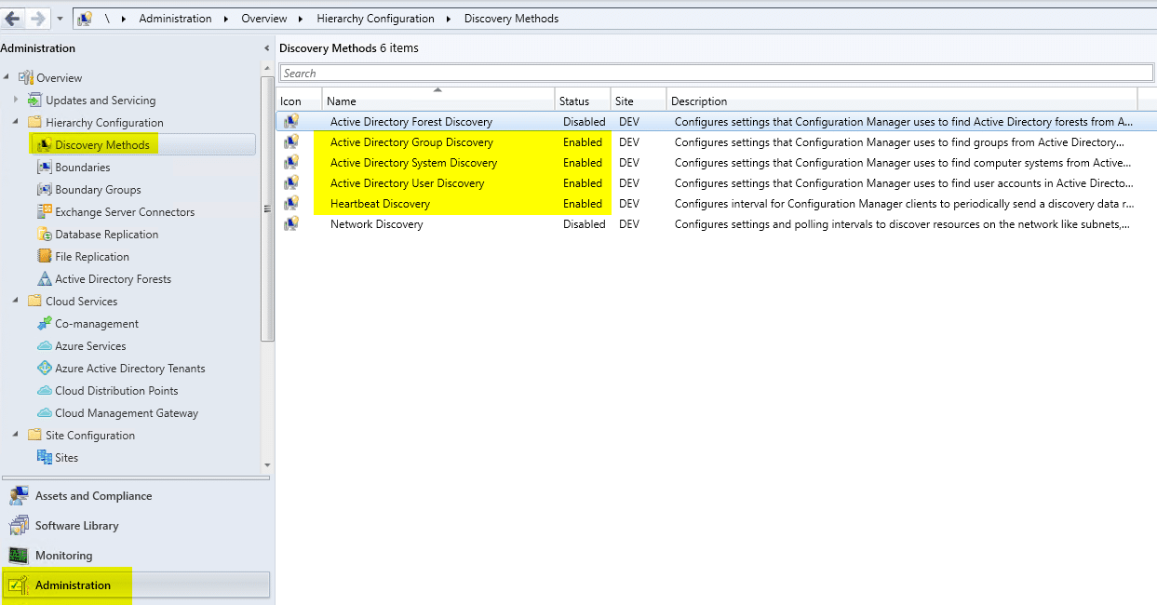Click Overview in the breadcrumb bar
The width and height of the screenshot is (1157, 605).
tap(263, 18)
